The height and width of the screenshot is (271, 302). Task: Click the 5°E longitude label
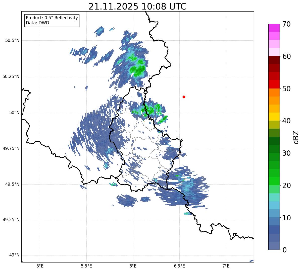[x=40, y=266]
